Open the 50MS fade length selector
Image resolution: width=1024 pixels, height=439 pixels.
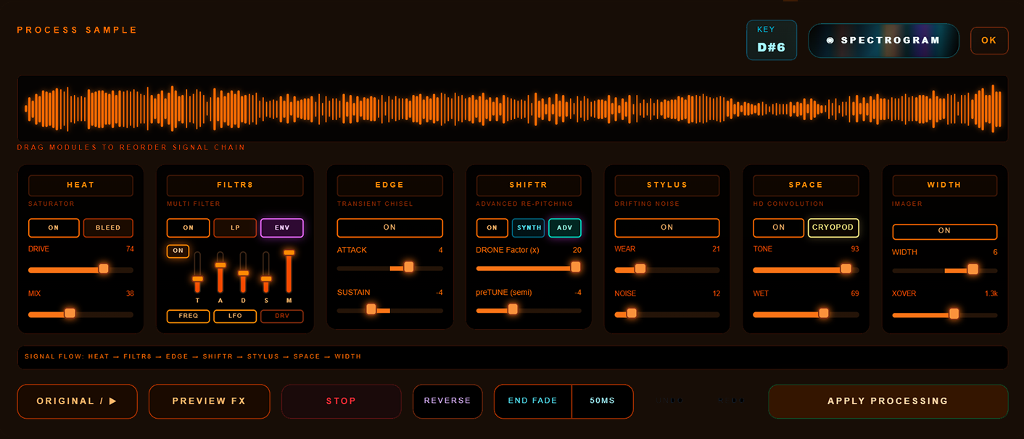click(603, 401)
